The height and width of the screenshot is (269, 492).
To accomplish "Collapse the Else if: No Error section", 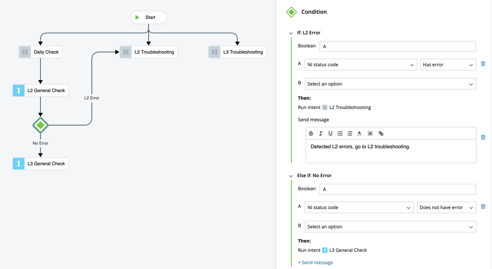I will (x=291, y=176).
